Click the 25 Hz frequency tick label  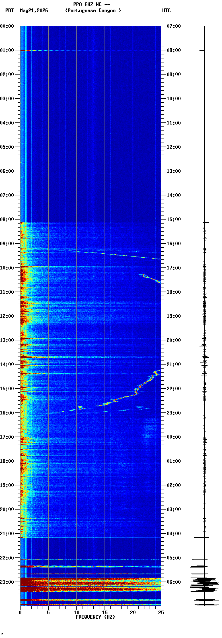(x=161, y=613)
